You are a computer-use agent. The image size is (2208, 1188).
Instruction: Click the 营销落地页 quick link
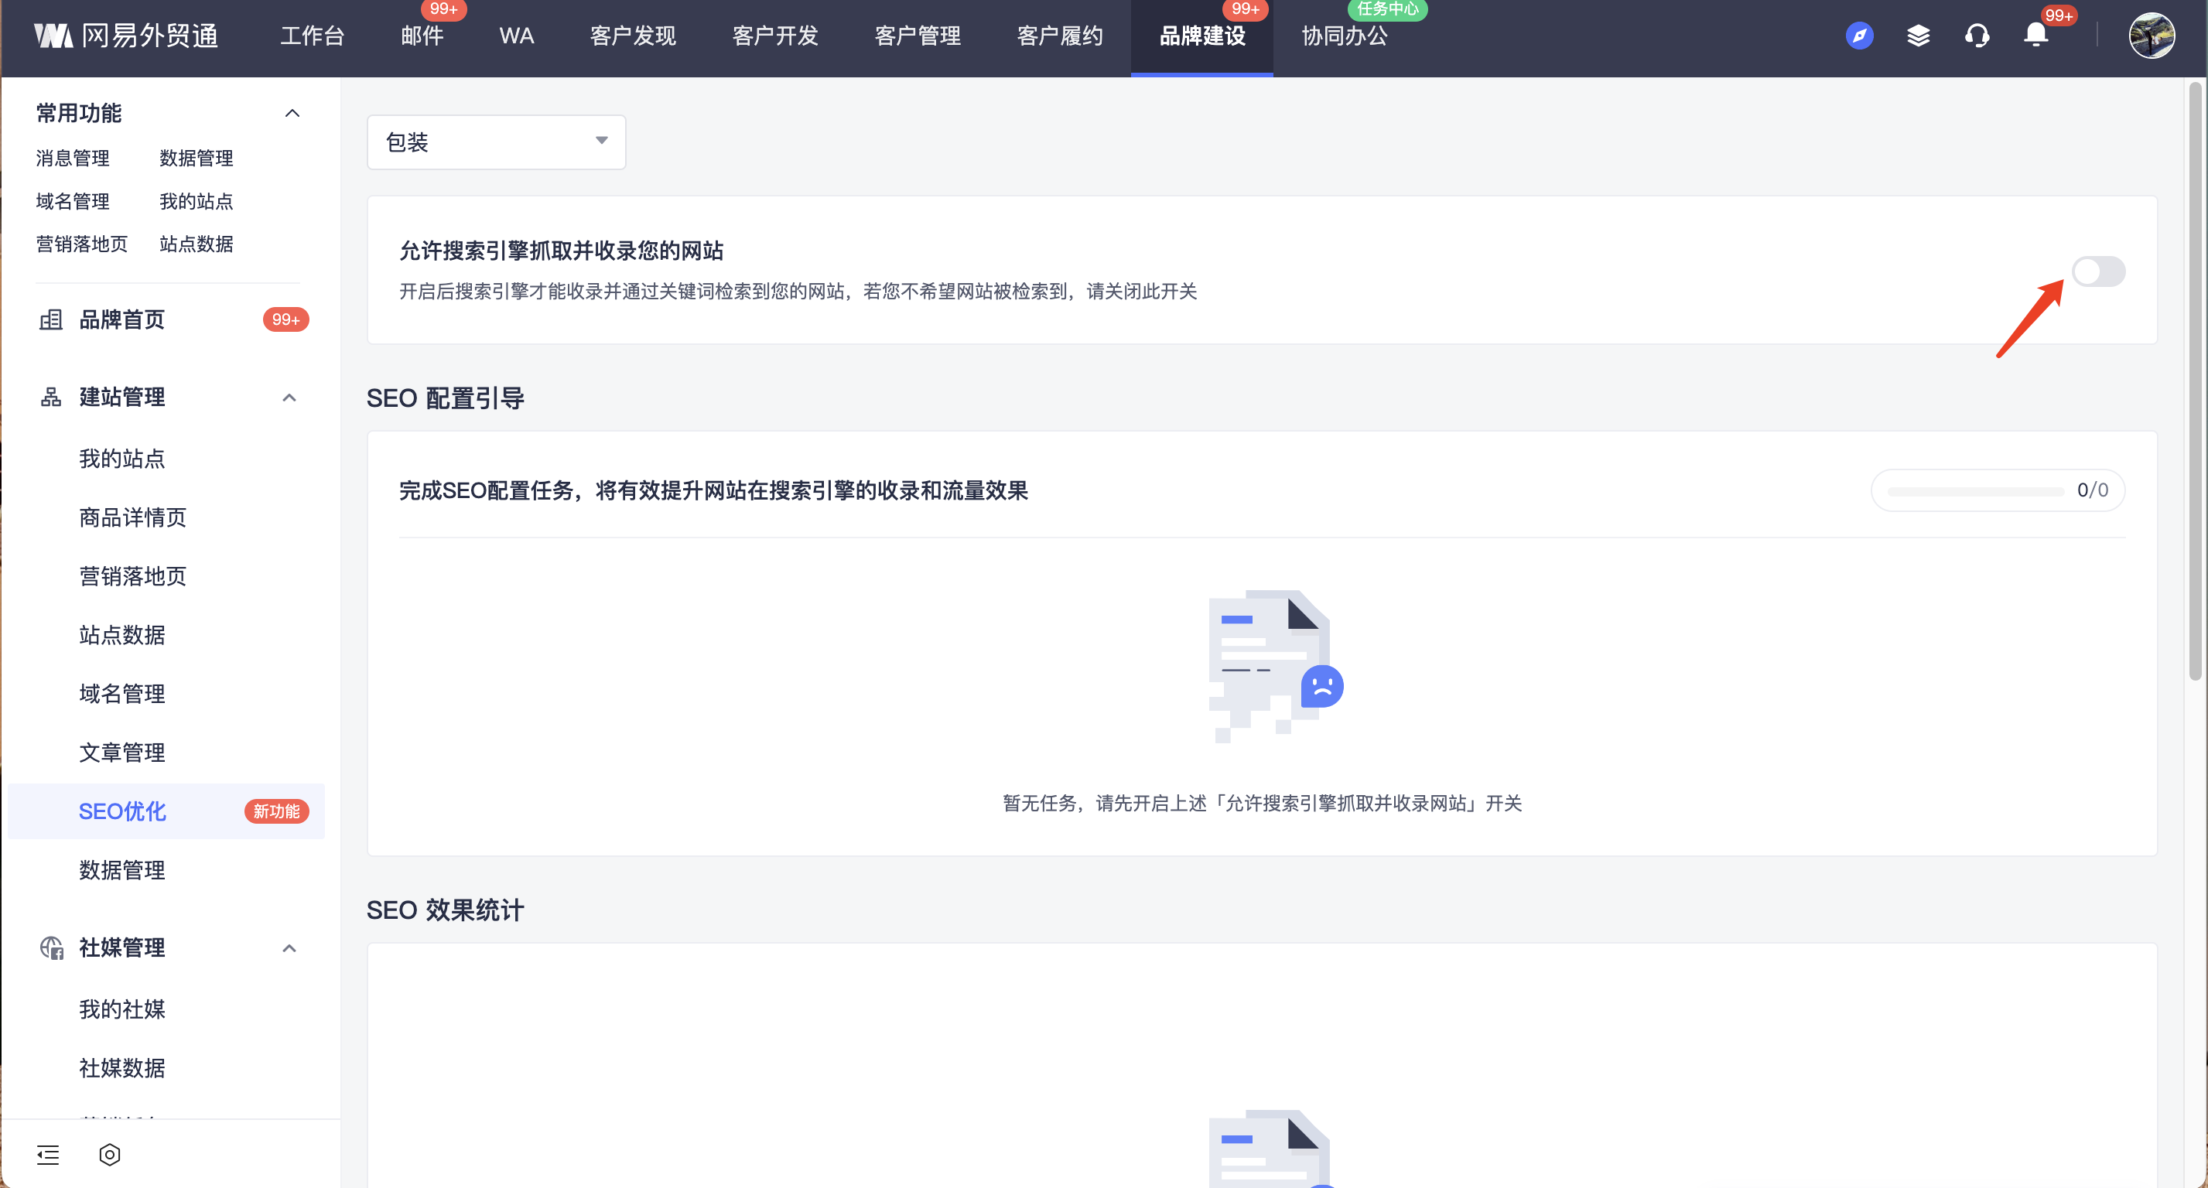click(x=81, y=244)
